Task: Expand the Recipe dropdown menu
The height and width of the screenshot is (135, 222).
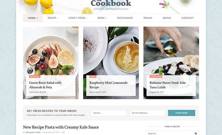Action: (x=53, y=18)
